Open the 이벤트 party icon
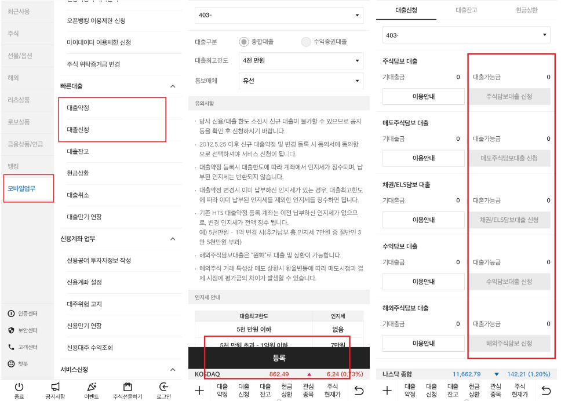 [x=92, y=387]
